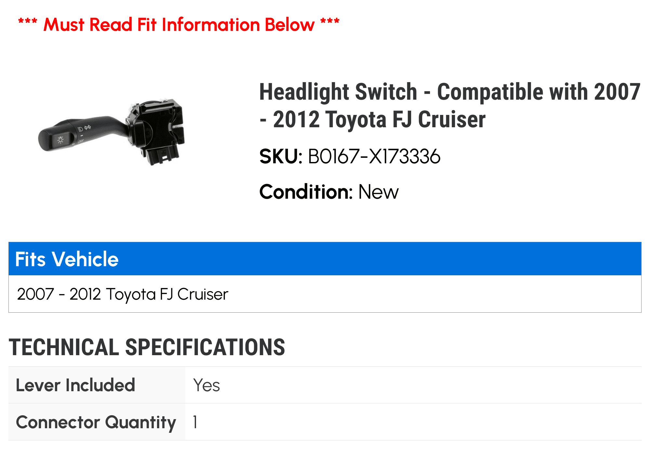
Task: Click the SKU number B0167-X173336
Action: 374,156
